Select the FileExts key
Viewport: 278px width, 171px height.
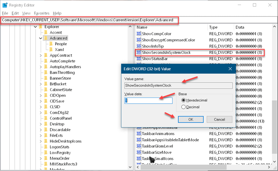point(56,135)
